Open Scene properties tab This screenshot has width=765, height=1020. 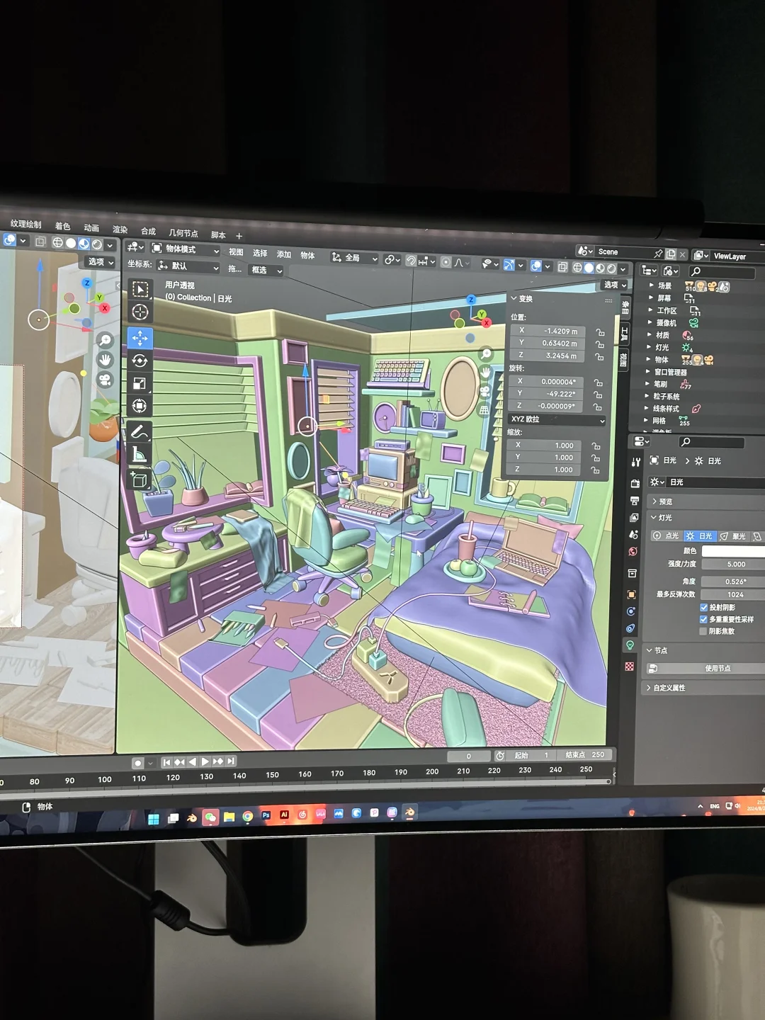(x=634, y=535)
